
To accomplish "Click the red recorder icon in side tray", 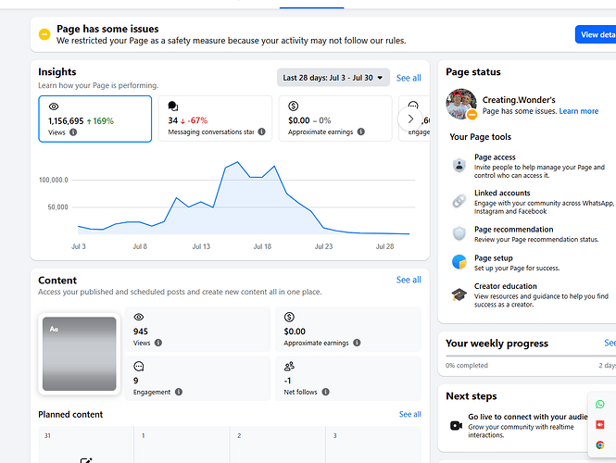I will 600,424.
